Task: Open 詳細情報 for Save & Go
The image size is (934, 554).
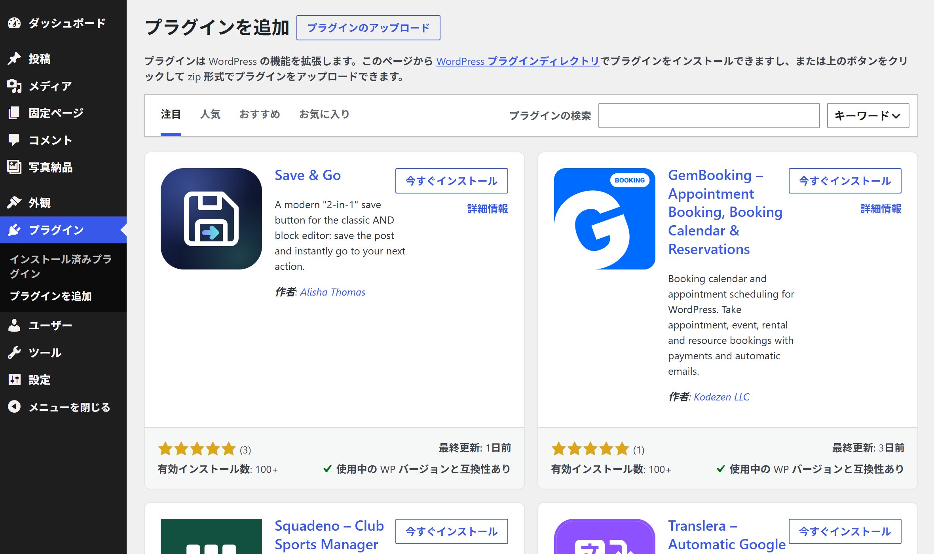Action: [x=488, y=209]
